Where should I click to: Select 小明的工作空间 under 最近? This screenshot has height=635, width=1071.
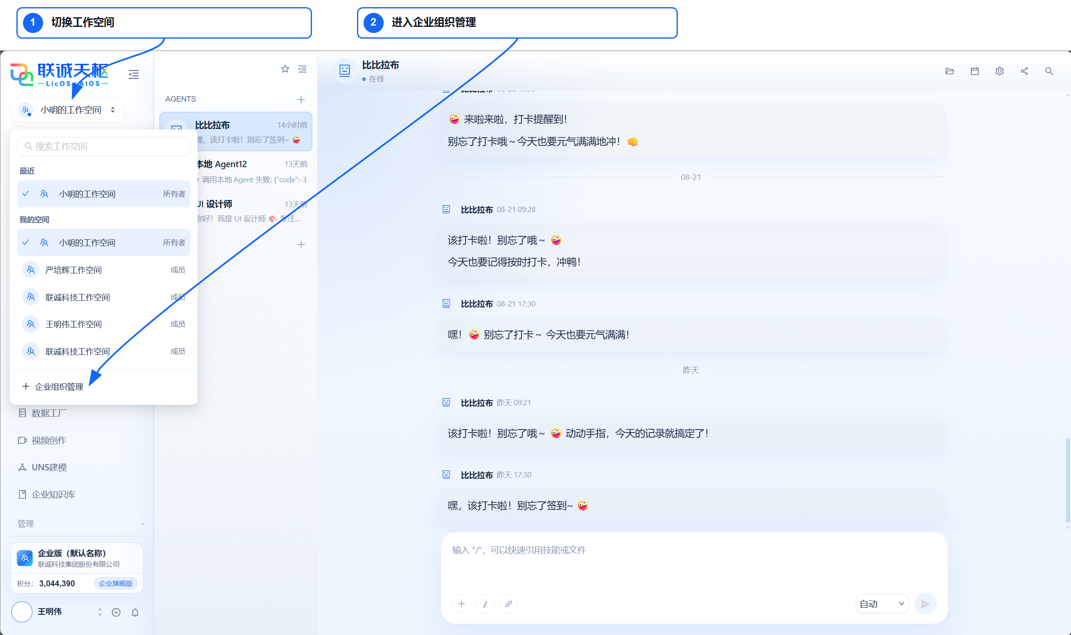click(104, 194)
